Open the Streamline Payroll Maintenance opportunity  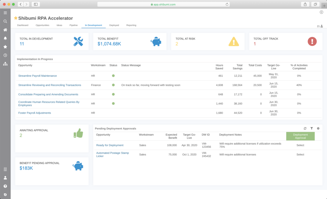pyautogui.click(x=37, y=76)
